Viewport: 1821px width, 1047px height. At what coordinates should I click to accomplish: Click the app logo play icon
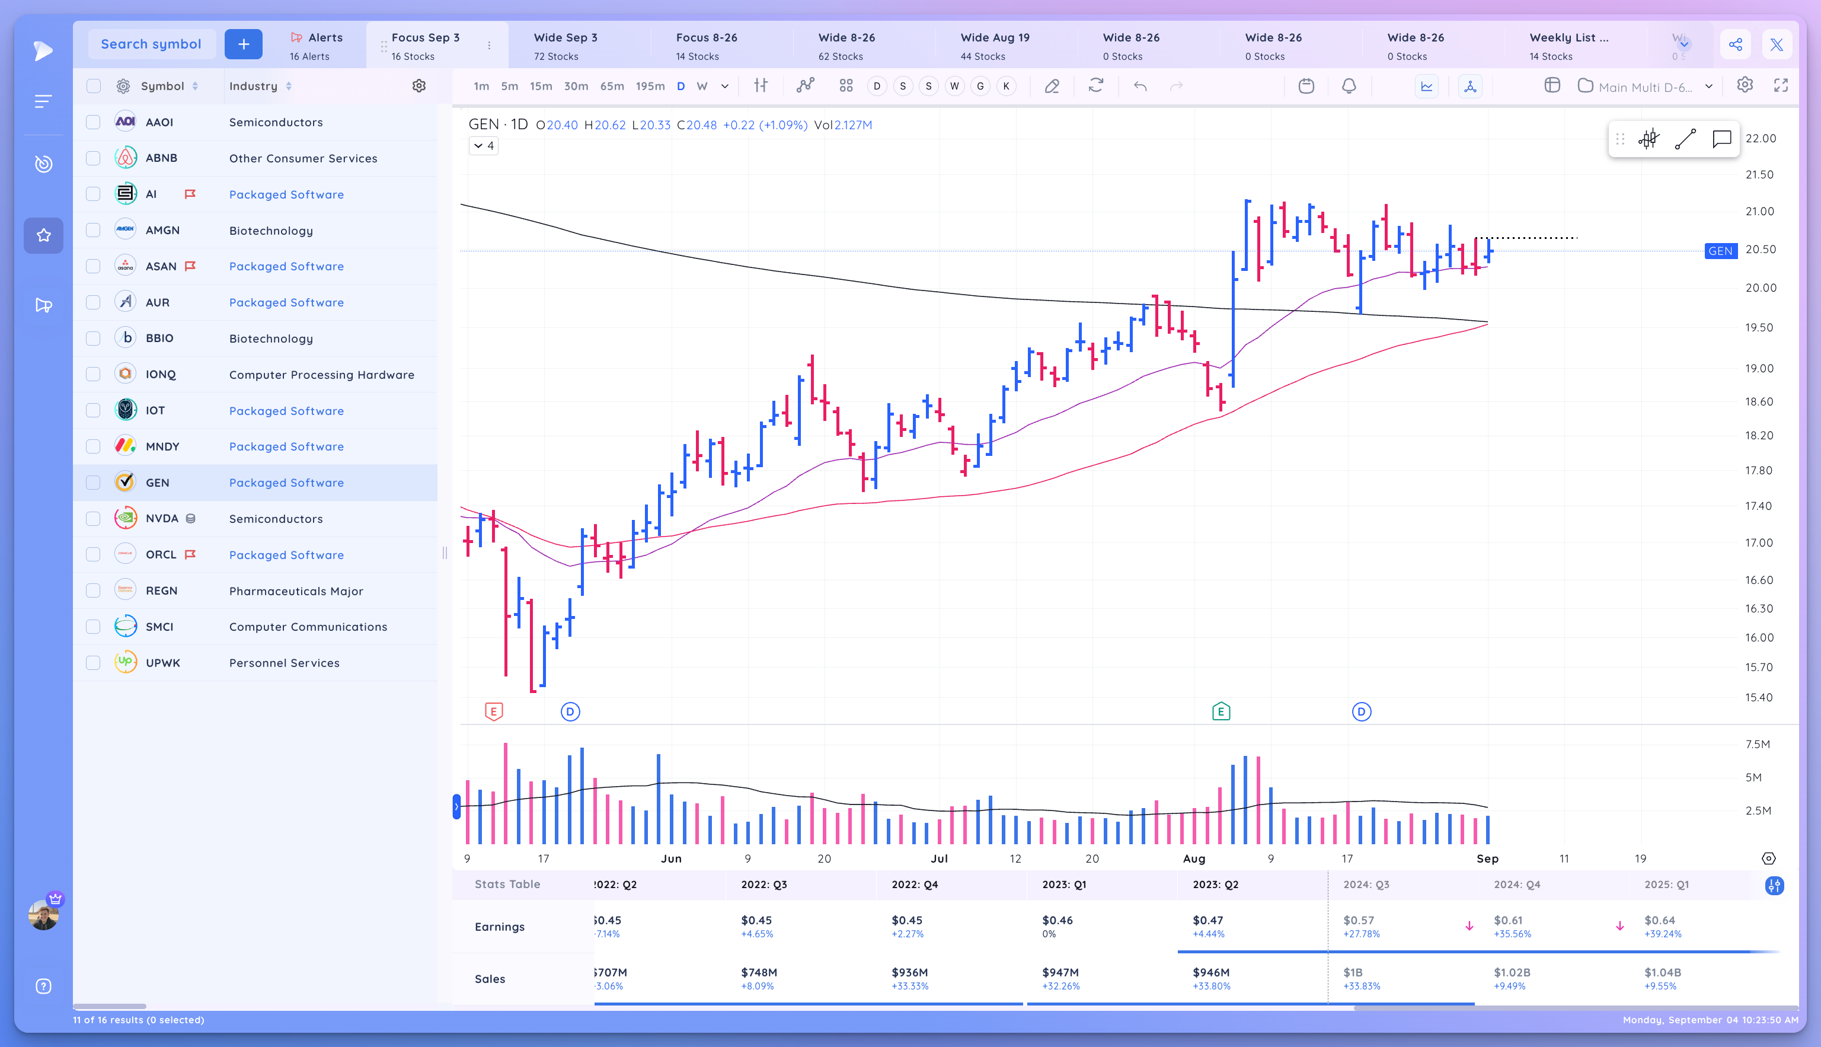[x=43, y=50]
